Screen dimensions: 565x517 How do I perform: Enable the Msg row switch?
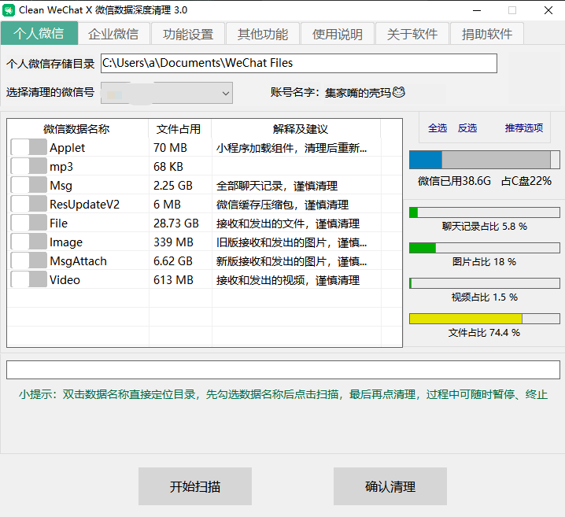tap(29, 186)
